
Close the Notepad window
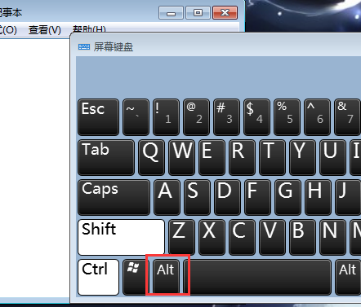225,13
